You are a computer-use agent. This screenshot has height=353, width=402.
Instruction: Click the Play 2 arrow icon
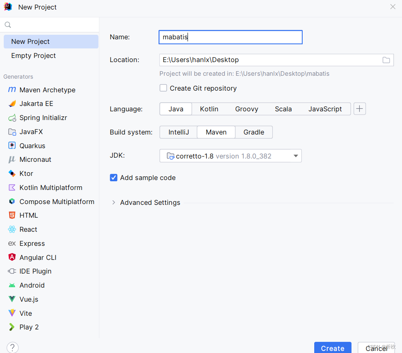point(12,327)
